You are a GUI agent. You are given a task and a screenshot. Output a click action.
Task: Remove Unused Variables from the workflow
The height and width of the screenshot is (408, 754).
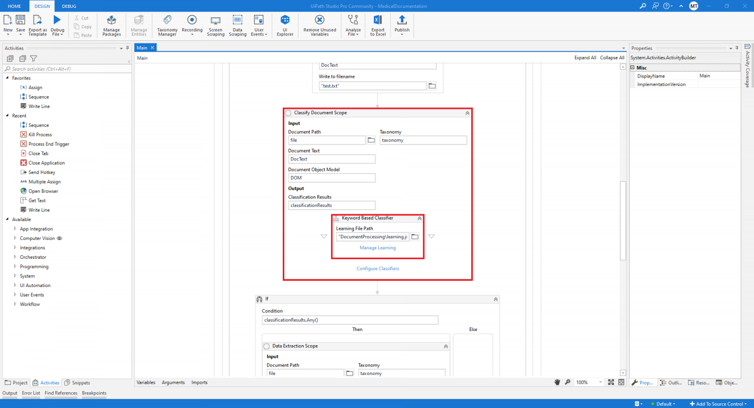[319, 25]
